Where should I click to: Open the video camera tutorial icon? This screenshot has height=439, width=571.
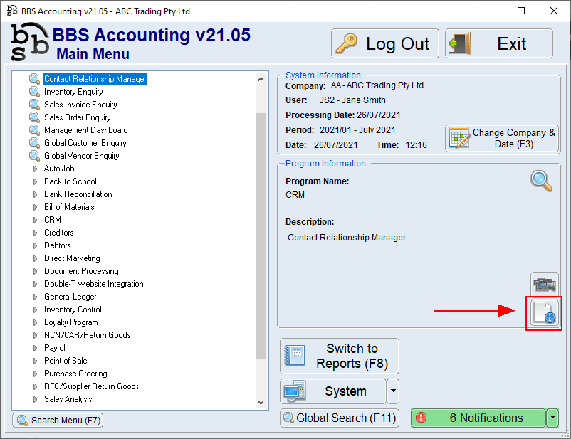click(x=545, y=284)
